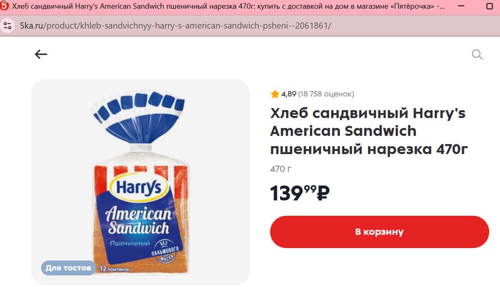This screenshot has width=500, height=287.
Task: Click the Harry's oval logo on package
Action: point(139,187)
